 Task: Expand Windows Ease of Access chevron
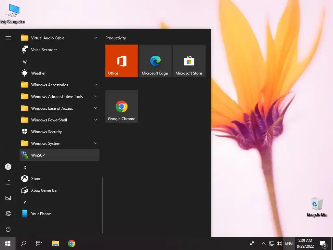coord(96,108)
